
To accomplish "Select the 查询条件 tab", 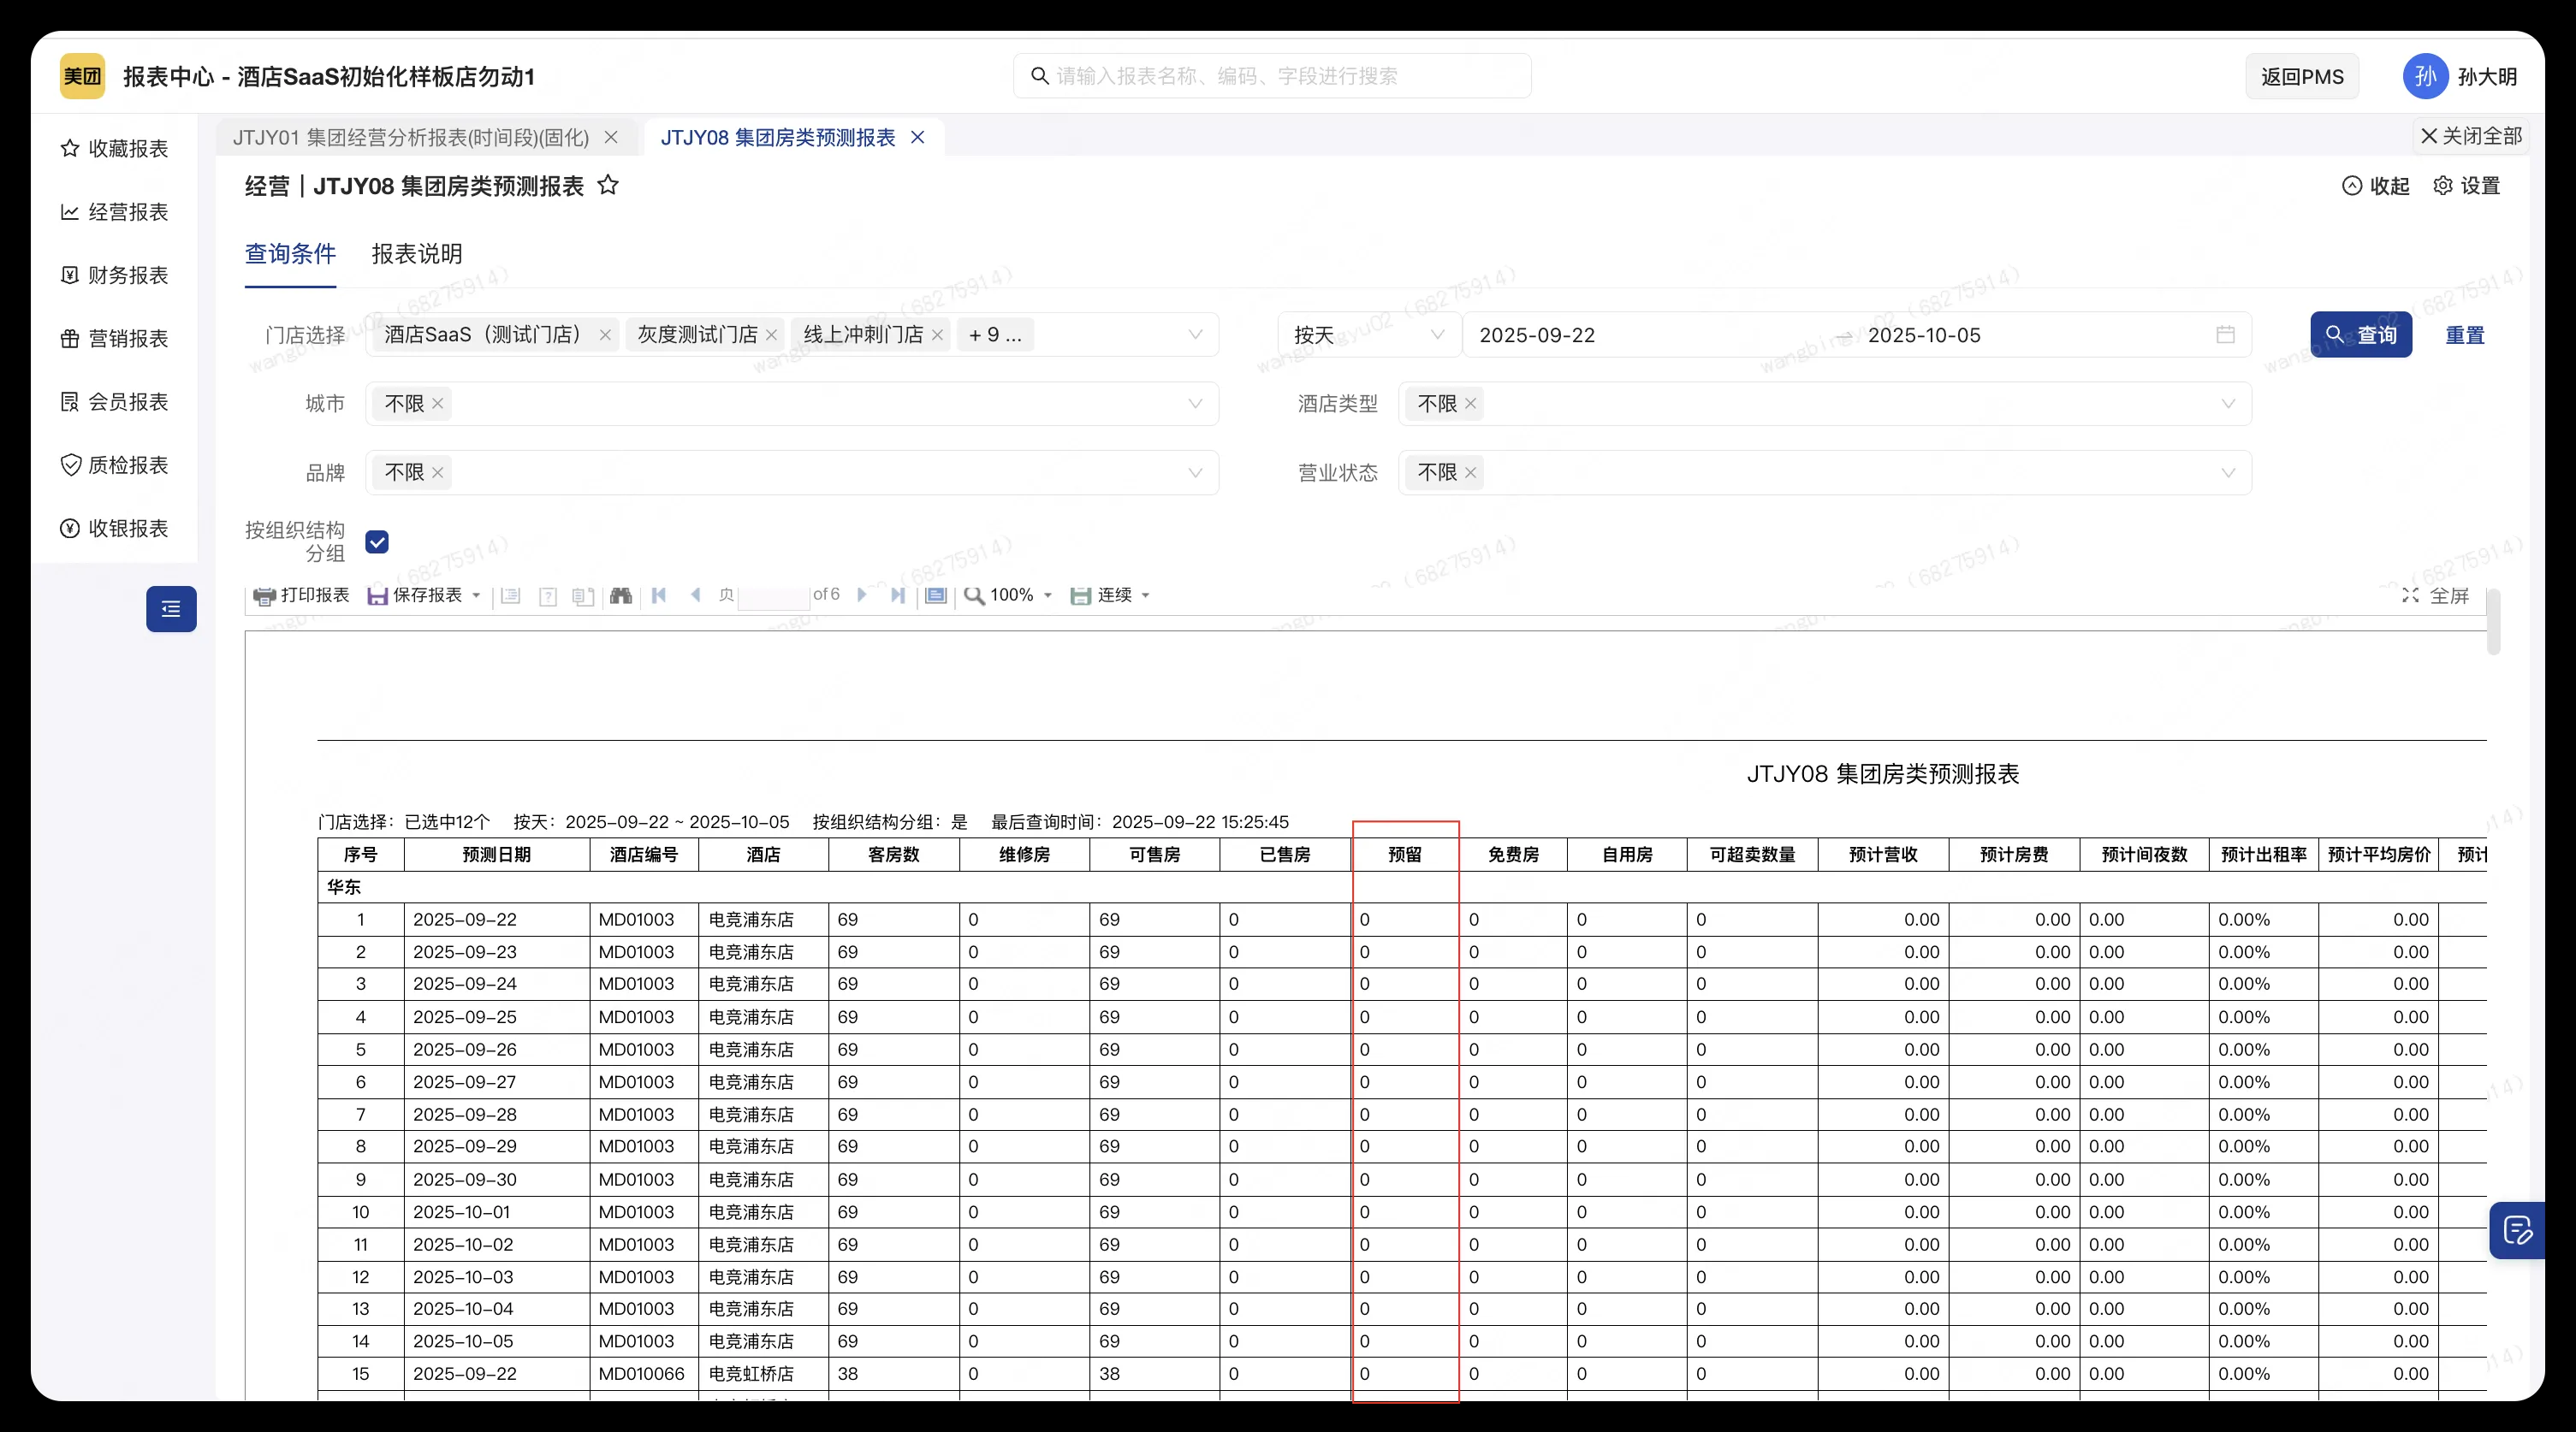I will coord(290,254).
